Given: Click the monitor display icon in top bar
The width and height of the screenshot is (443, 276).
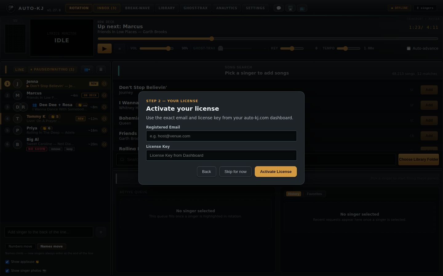Looking at the screenshot, I should coord(290,8).
